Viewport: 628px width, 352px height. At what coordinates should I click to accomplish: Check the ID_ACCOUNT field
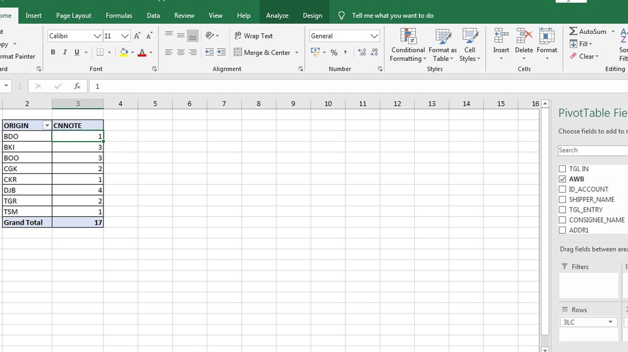[x=563, y=189]
